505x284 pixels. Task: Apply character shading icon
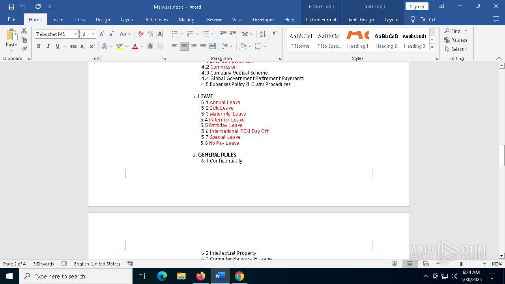pos(150,46)
